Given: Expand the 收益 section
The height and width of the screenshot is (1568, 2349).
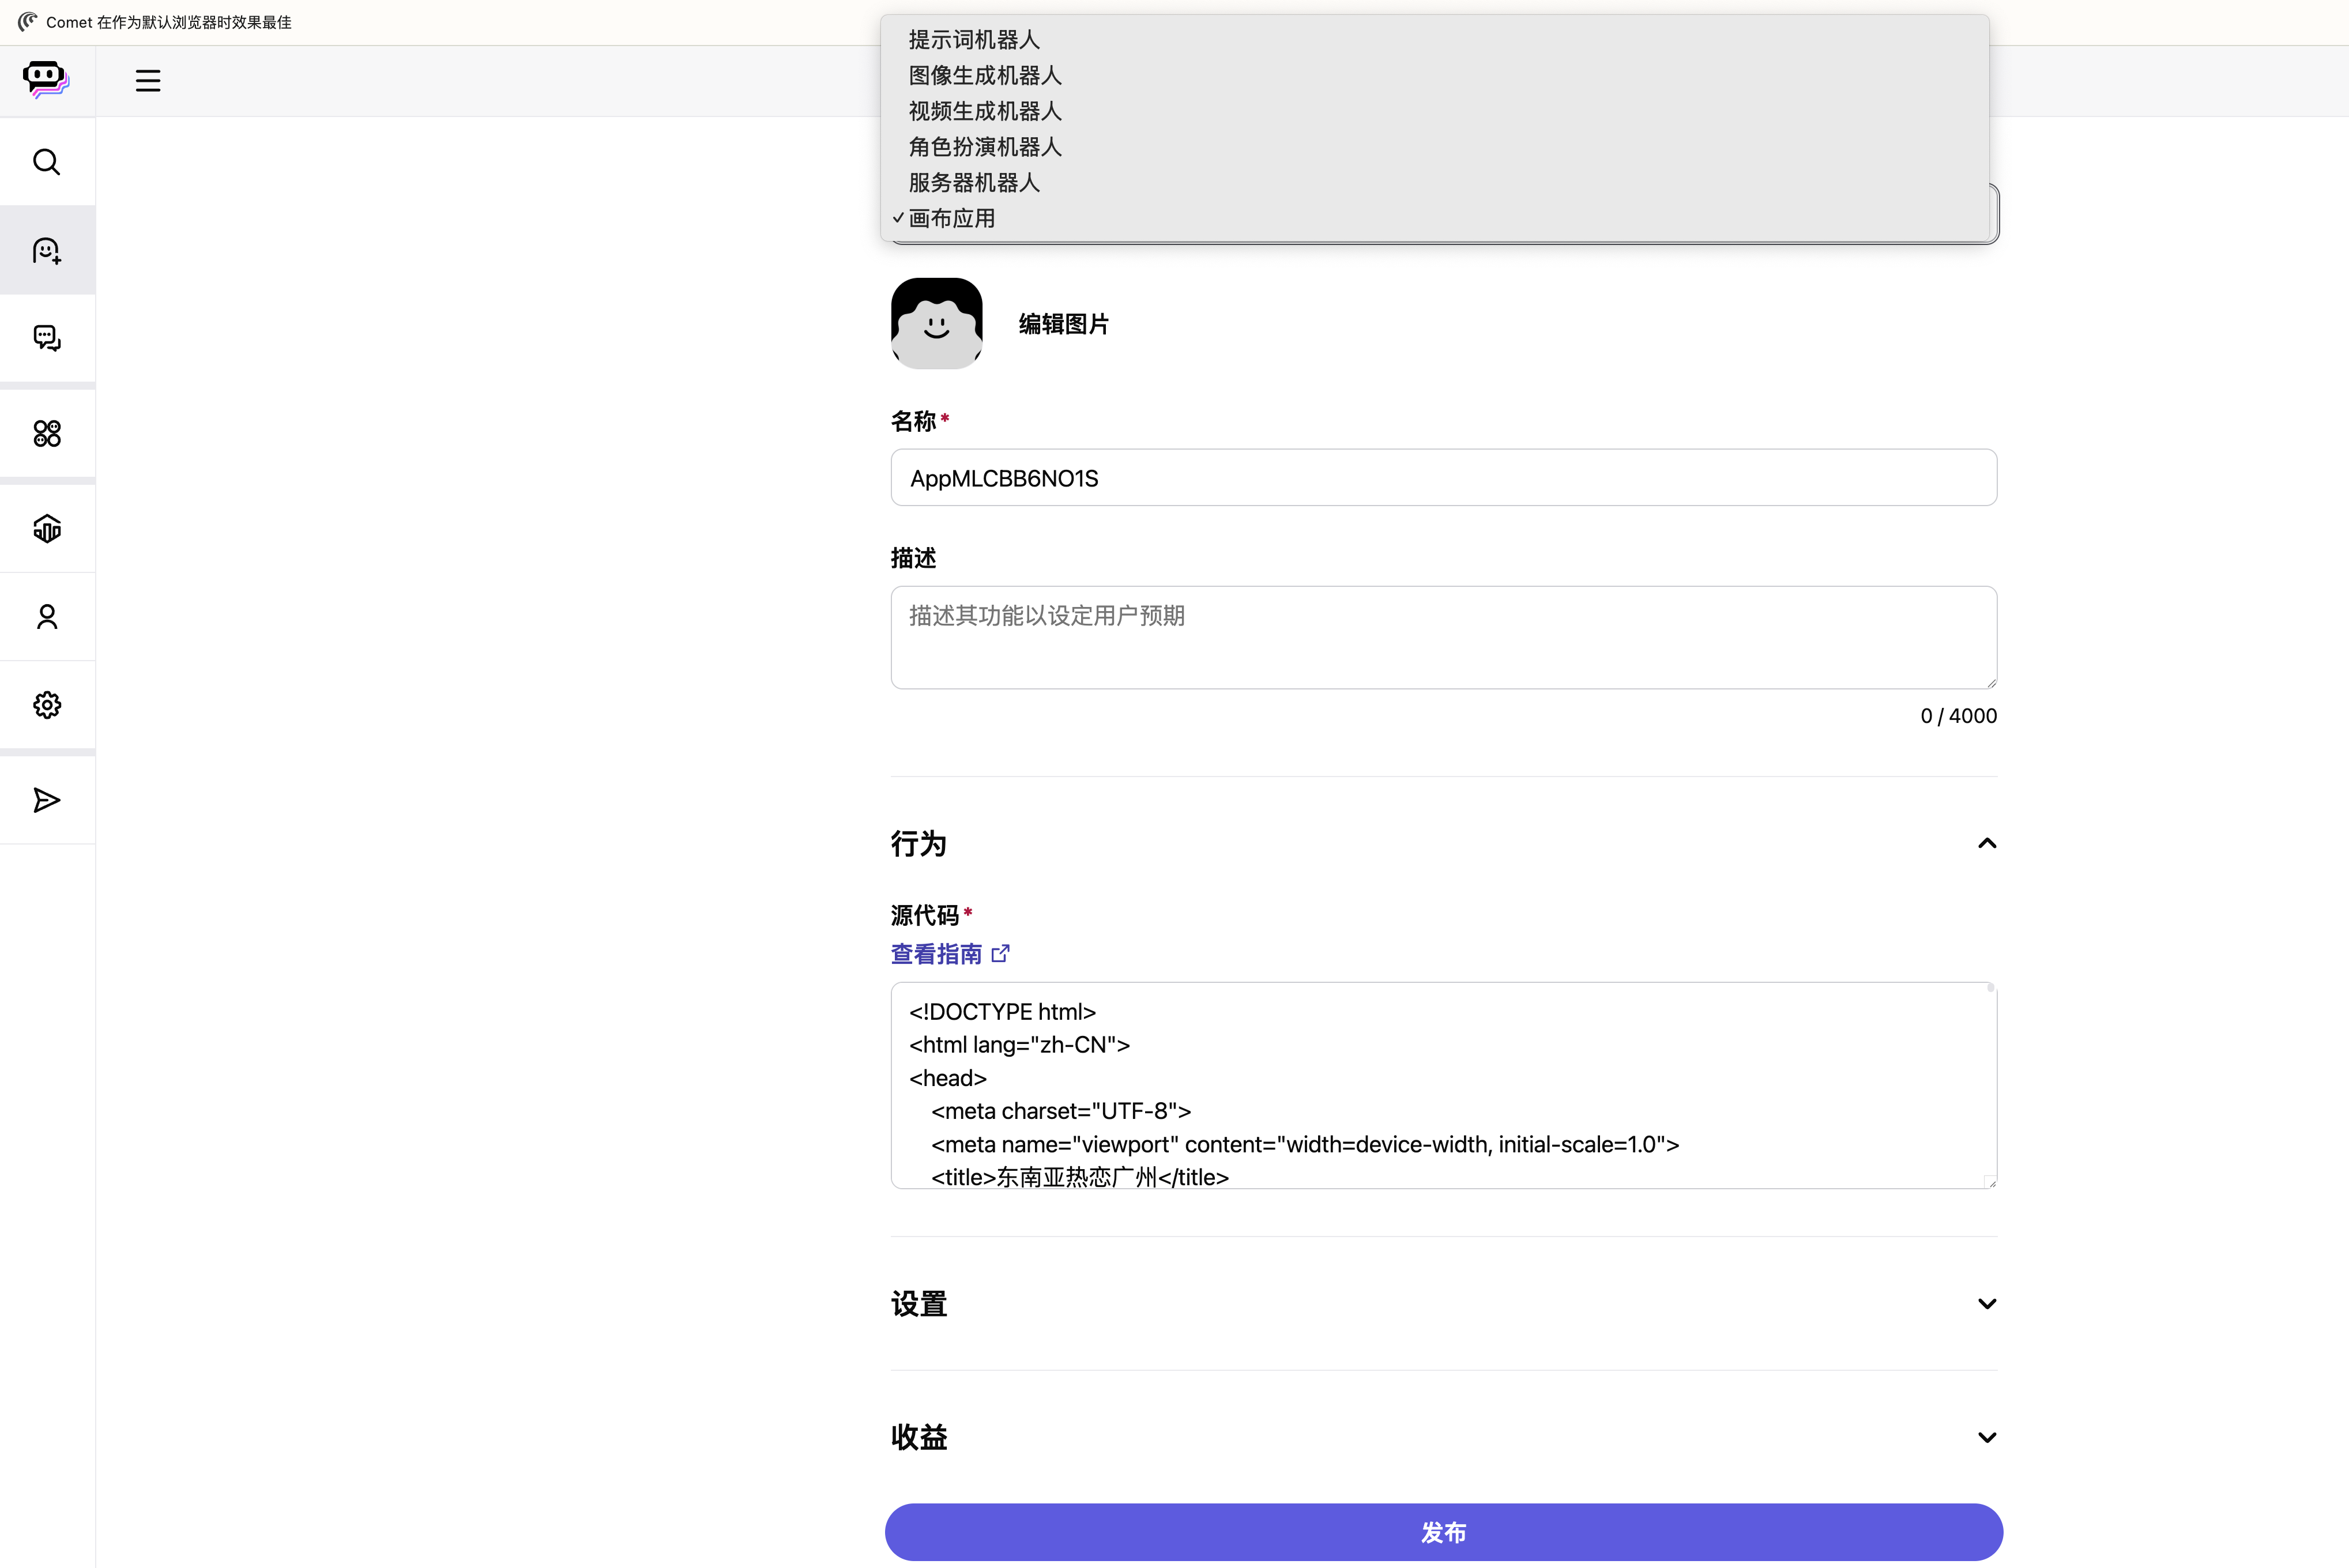Looking at the screenshot, I should (1986, 1437).
